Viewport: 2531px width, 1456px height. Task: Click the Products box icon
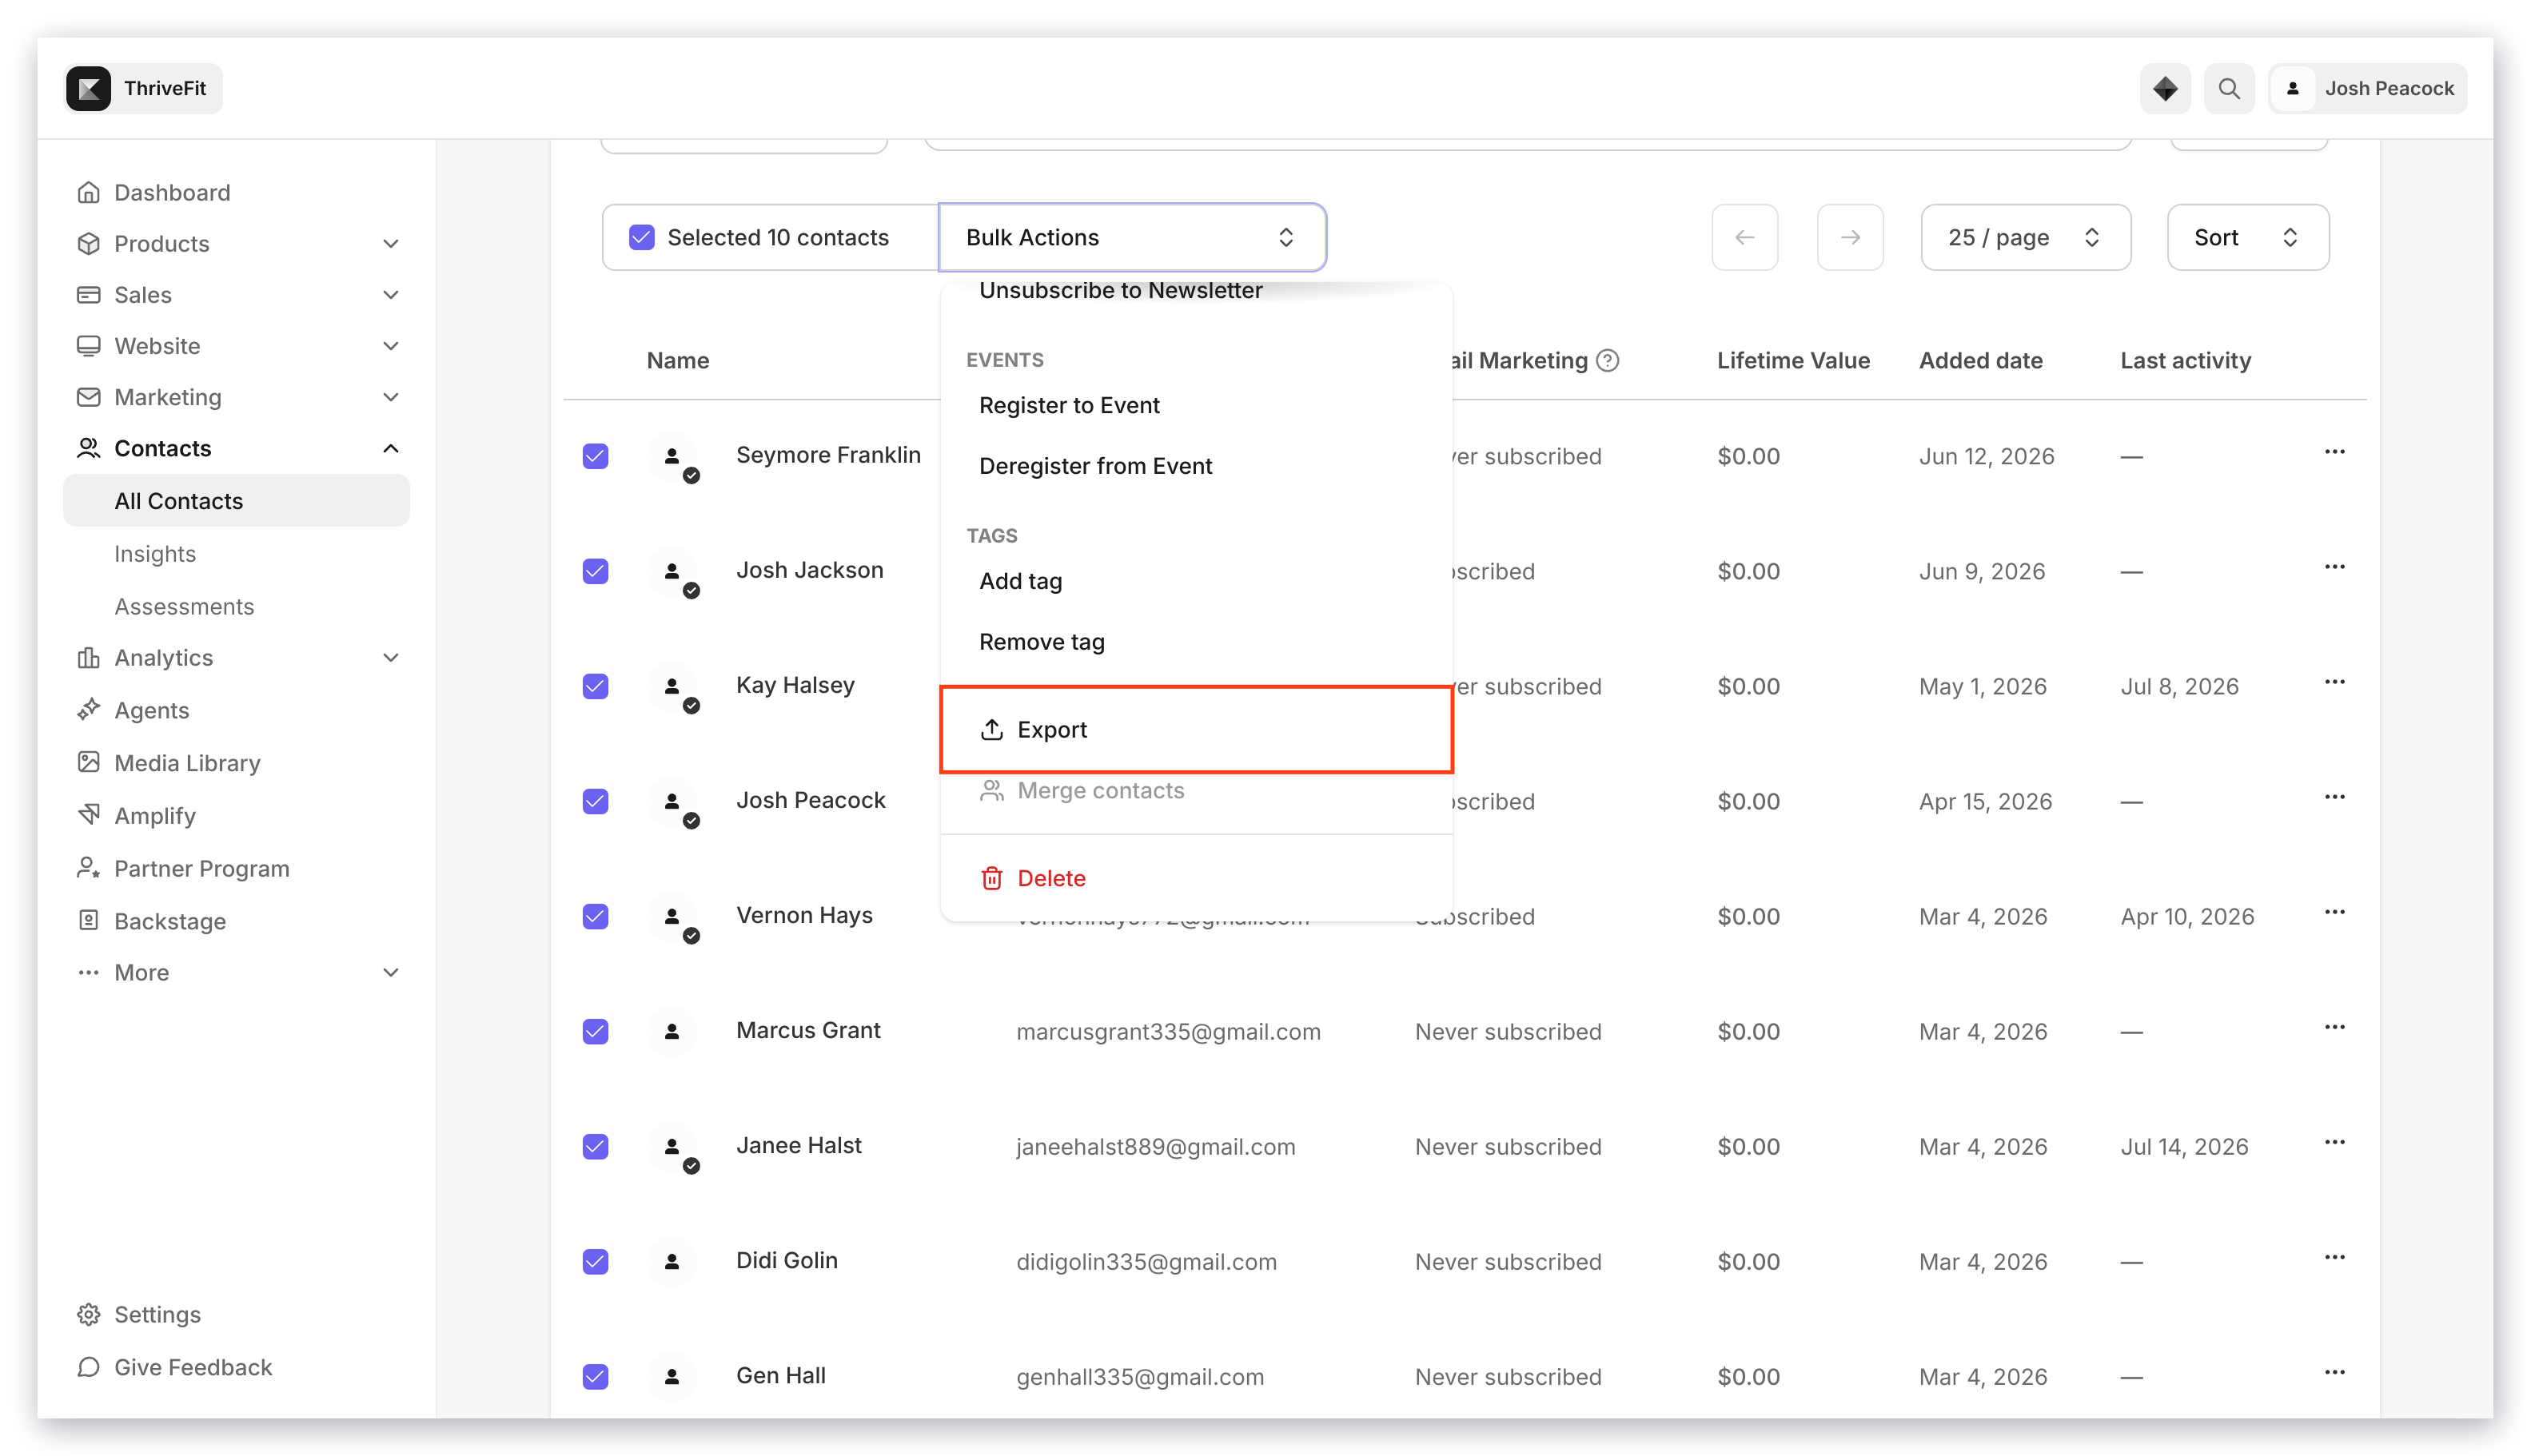(89, 243)
